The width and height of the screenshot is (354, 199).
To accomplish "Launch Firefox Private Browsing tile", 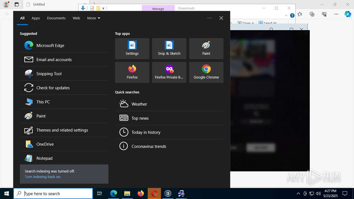I will pos(169,72).
